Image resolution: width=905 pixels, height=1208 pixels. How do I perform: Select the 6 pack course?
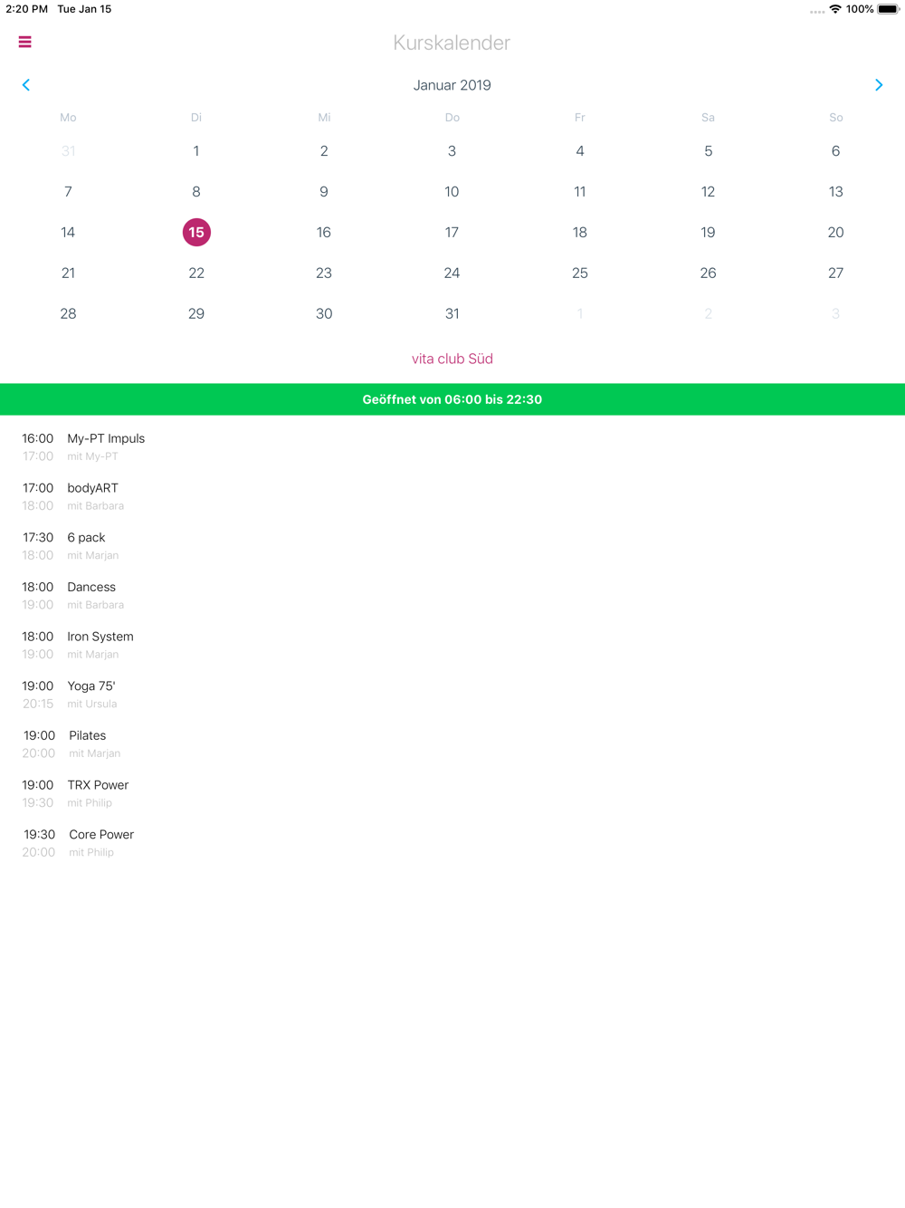(452, 546)
